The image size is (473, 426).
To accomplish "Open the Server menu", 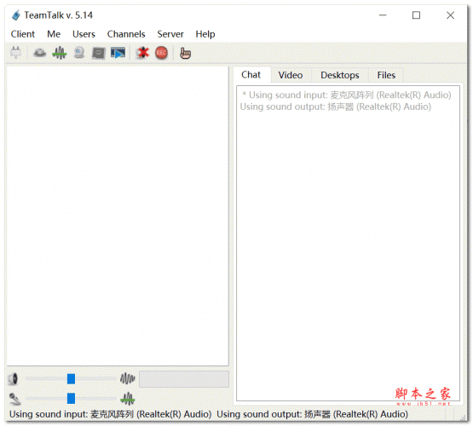I will pos(170,34).
